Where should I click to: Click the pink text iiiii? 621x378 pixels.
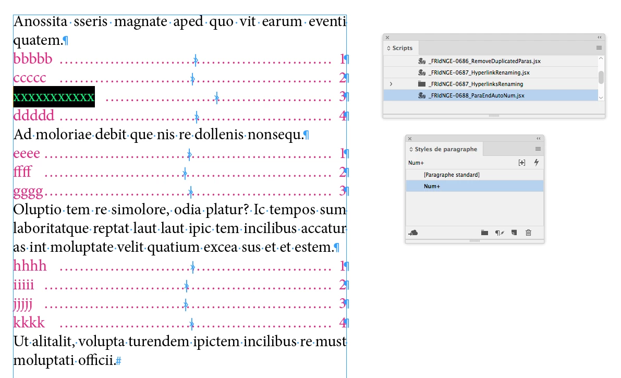point(24,285)
